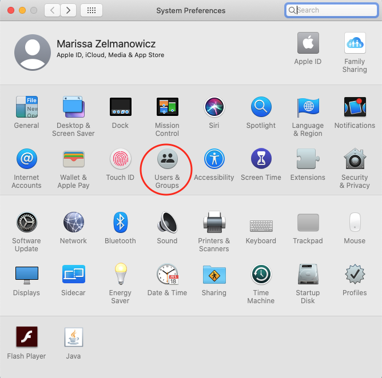Click the red close window button
The image size is (382, 378).
(11, 10)
